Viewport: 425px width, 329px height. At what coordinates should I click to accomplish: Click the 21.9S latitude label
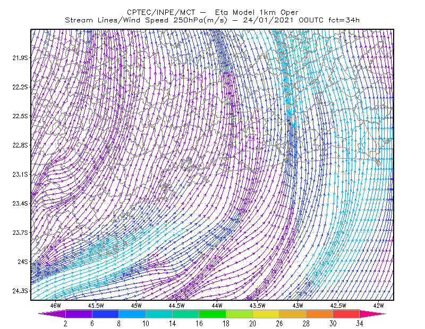point(20,57)
